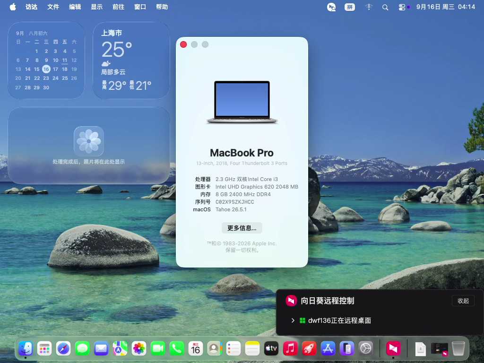
Task: Open System Settings from the Dock
Action: pos(366,349)
